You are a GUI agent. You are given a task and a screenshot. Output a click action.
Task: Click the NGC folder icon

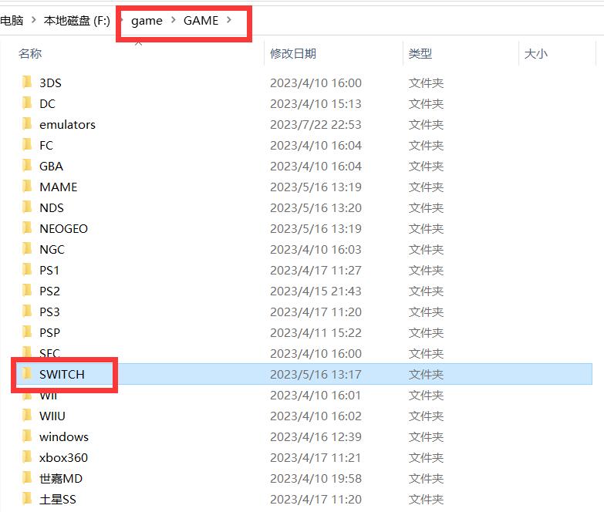(x=27, y=248)
